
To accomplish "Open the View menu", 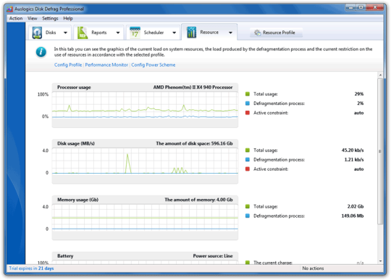I will click(x=32, y=18).
